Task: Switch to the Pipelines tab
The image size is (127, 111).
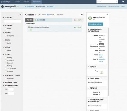Action: point(29,7)
